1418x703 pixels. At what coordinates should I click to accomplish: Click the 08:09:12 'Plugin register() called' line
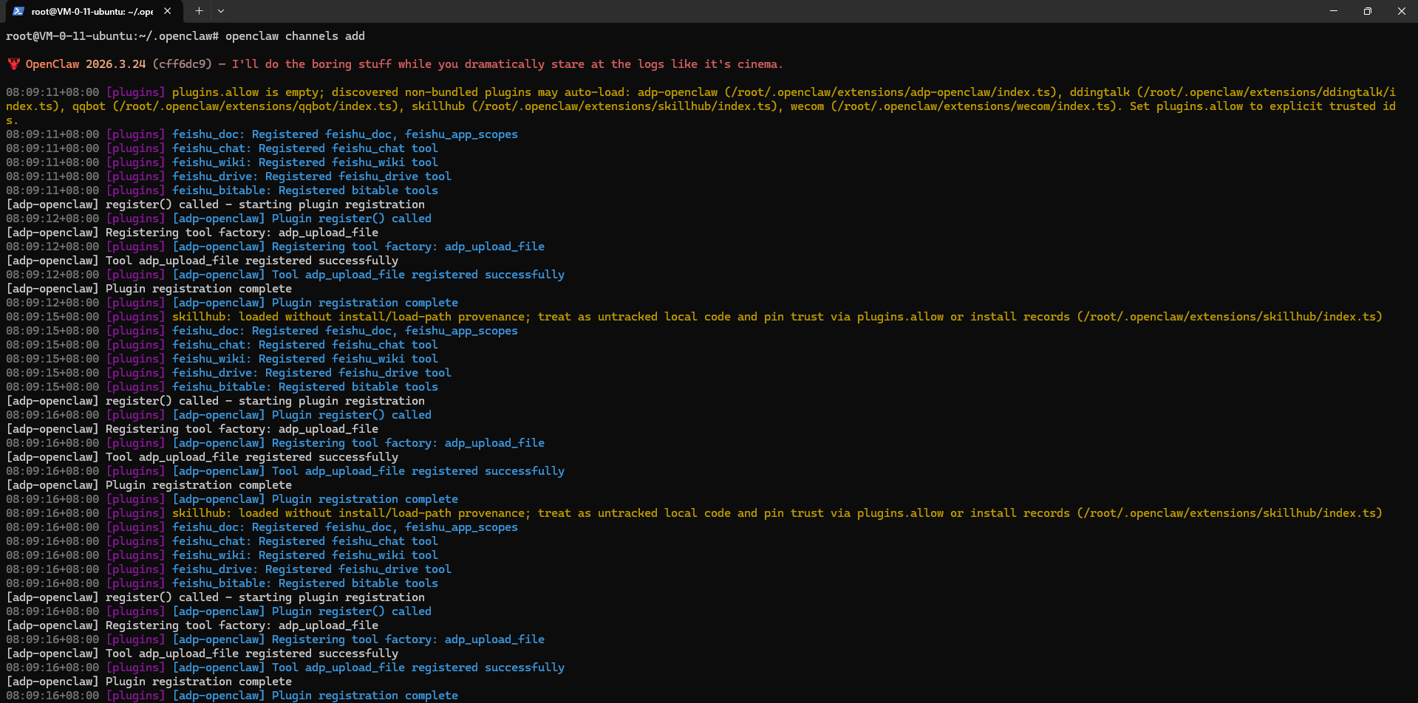(x=219, y=219)
